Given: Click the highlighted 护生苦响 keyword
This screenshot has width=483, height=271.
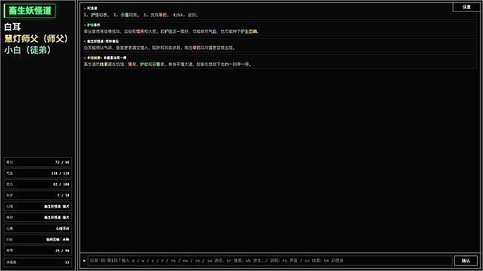Looking at the screenshot, I should (249, 31).
